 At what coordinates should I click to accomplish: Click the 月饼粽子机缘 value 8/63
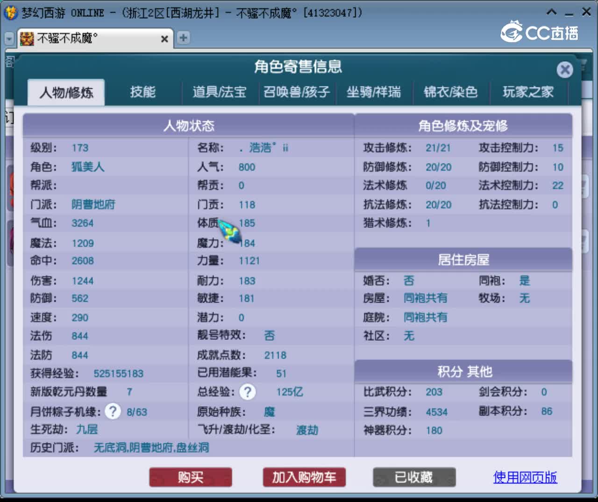(137, 412)
